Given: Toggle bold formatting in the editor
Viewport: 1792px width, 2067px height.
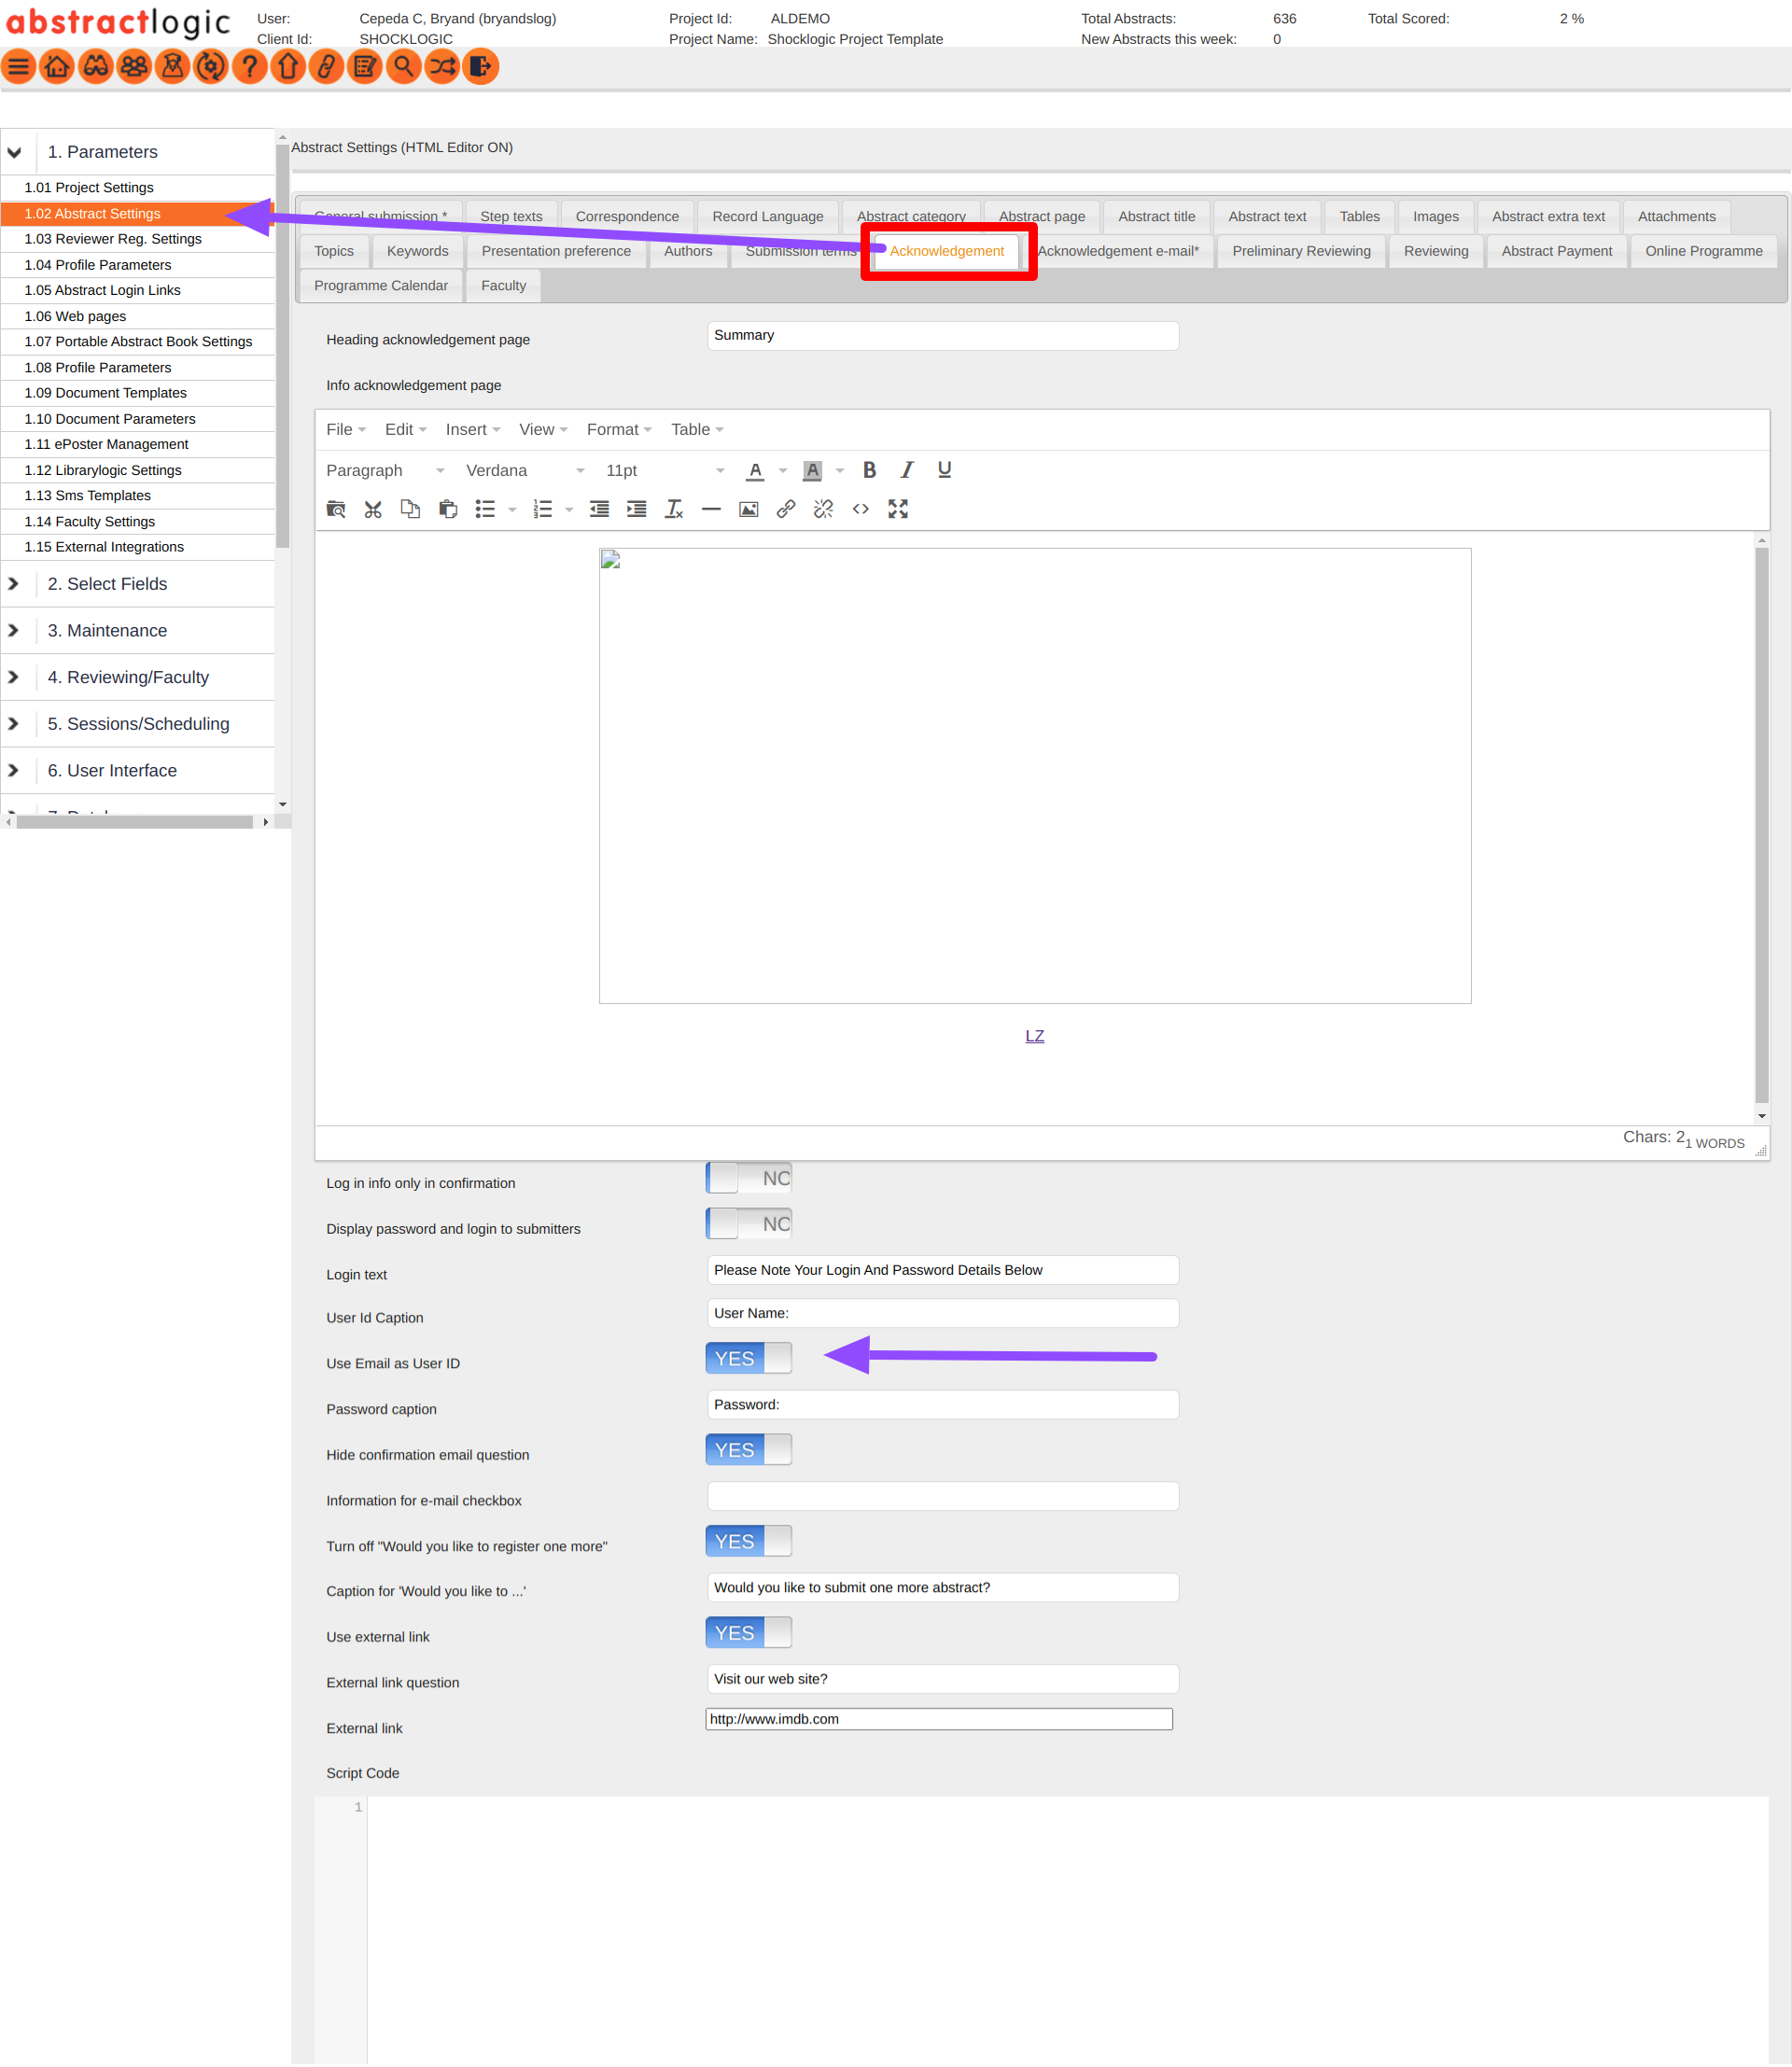Looking at the screenshot, I should 869,470.
